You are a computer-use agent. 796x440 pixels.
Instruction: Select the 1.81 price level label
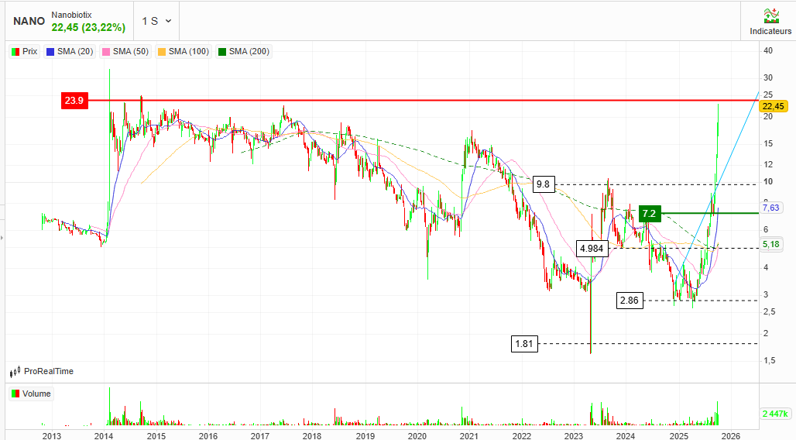(x=524, y=344)
